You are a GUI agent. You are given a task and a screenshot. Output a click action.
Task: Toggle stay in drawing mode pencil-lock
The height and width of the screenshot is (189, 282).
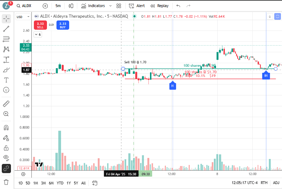(6, 138)
